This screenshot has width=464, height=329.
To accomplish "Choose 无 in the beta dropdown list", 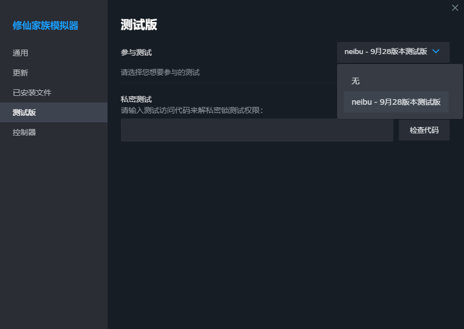I will [396, 81].
